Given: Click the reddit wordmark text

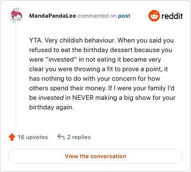Looking at the screenshot, I should pyautogui.click(x=172, y=16).
